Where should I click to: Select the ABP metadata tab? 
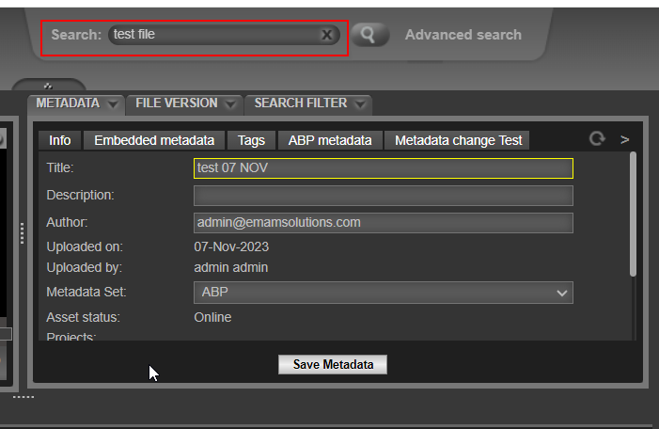pos(330,140)
